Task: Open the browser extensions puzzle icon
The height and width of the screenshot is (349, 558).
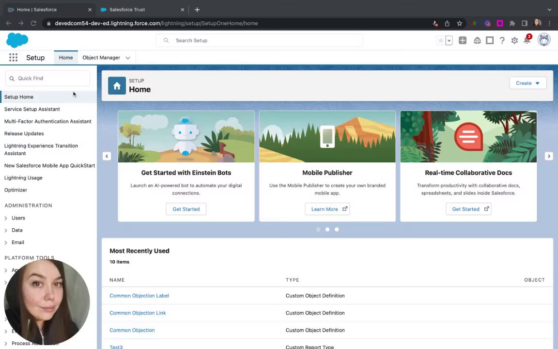Action: click(512, 23)
